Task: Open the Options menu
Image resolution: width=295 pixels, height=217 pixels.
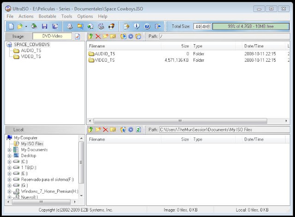Action: [85, 17]
